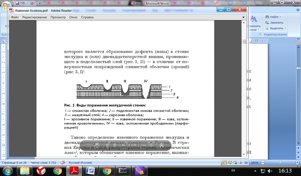Screen dimensions: 301x176
Task: Click the Adobe Reader taskbar icon
Action: (x=74, y=171)
